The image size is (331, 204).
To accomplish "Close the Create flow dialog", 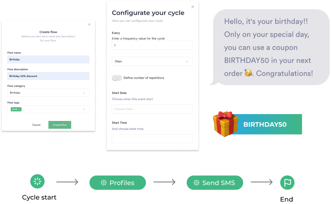I will pos(89,25).
